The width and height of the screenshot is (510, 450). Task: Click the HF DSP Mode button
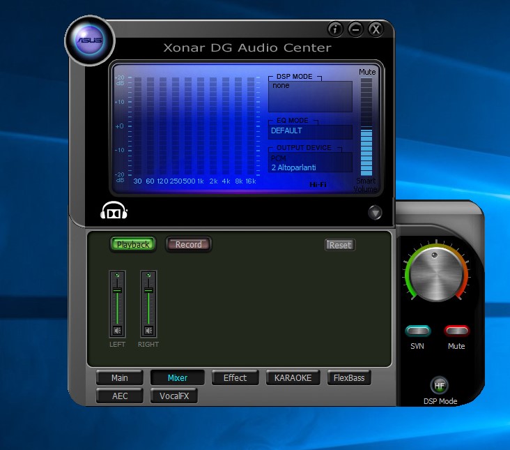(x=440, y=386)
